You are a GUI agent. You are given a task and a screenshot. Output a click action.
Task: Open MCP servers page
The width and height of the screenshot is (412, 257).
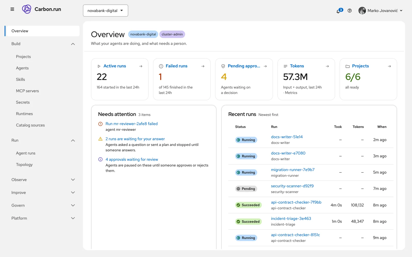[27, 91]
